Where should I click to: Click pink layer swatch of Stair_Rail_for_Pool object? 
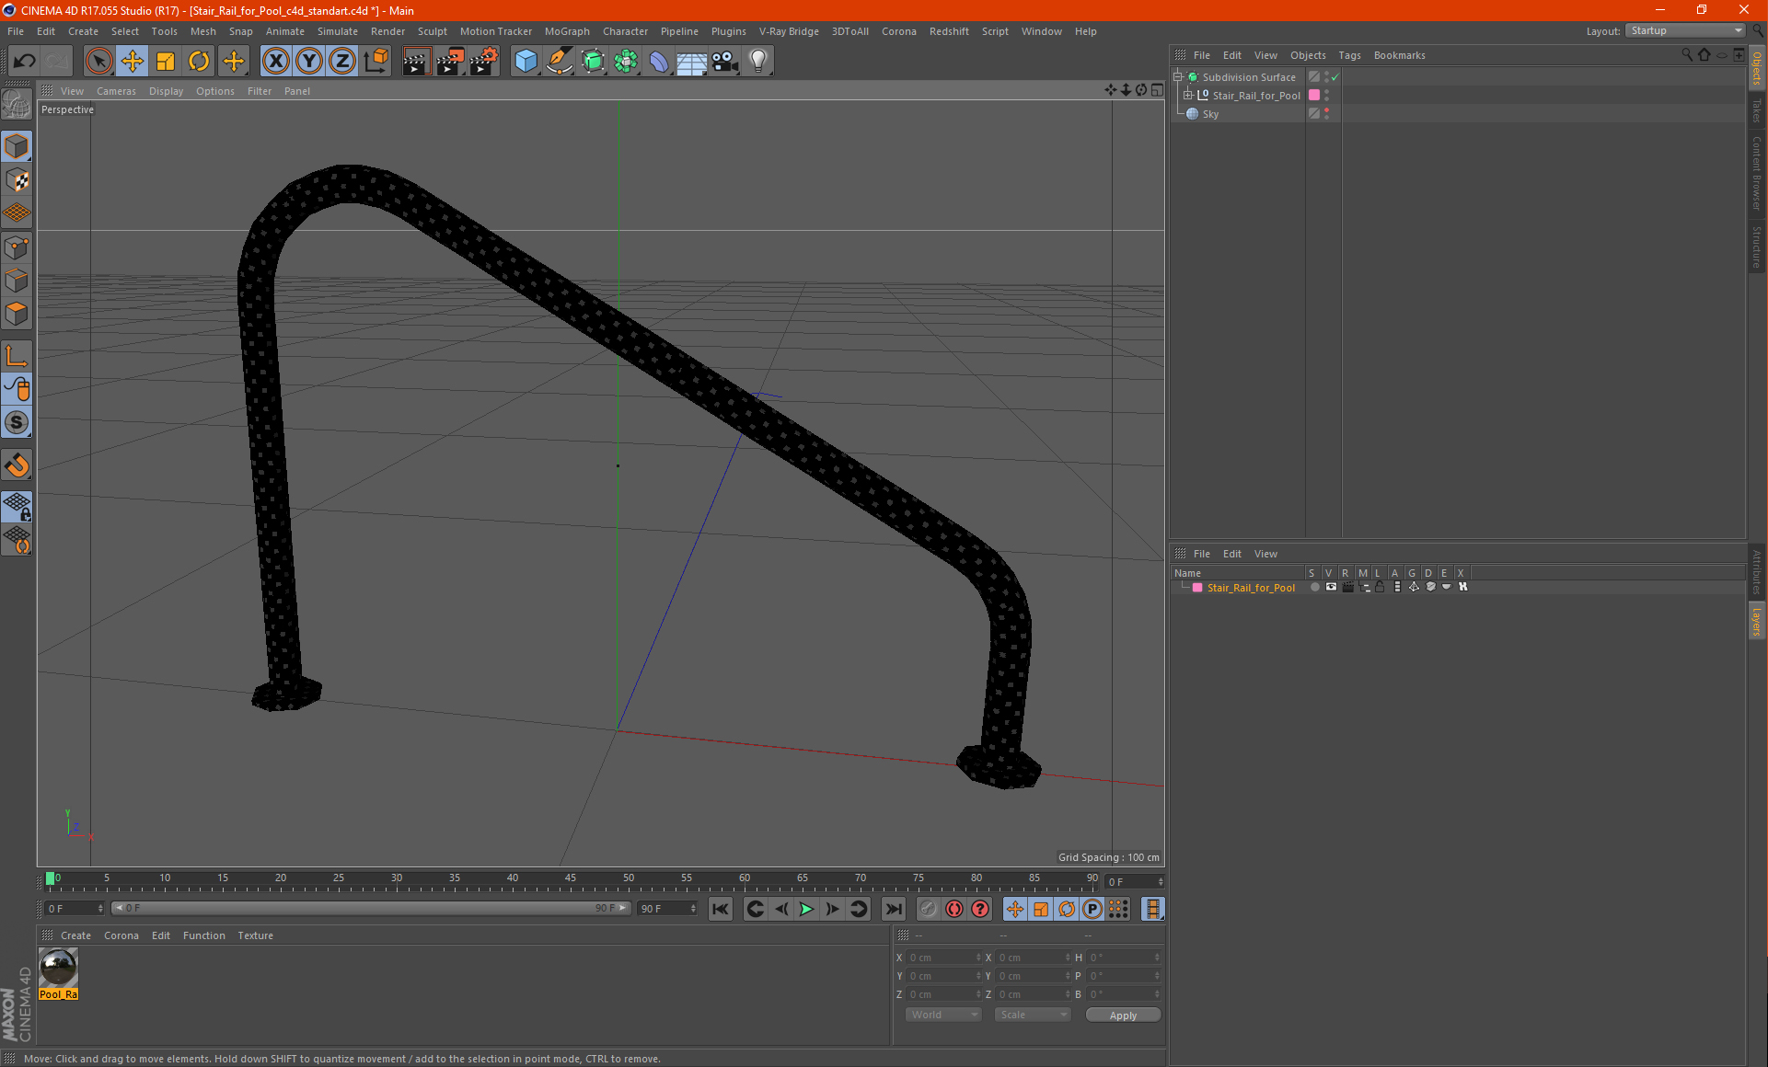tap(1314, 96)
